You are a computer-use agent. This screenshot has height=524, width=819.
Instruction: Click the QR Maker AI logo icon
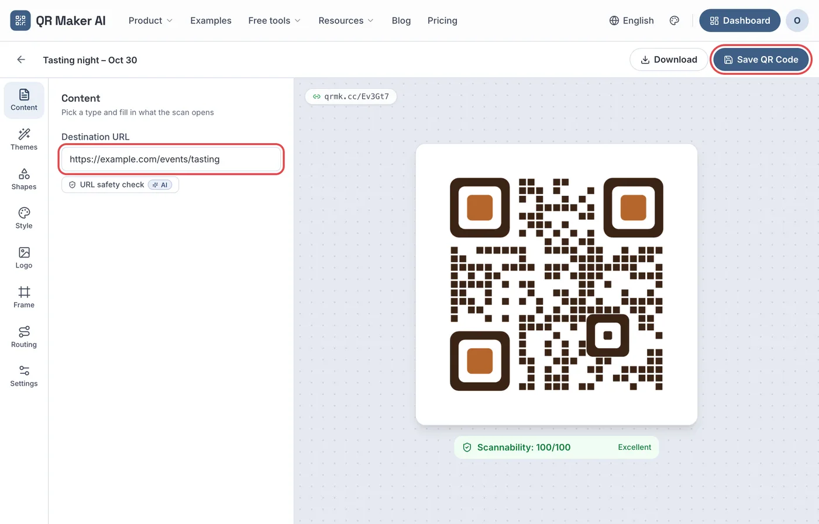pyautogui.click(x=20, y=20)
